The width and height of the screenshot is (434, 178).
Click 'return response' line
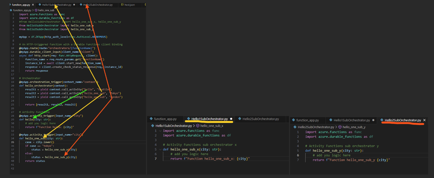pyautogui.click(x=36, y=71)
